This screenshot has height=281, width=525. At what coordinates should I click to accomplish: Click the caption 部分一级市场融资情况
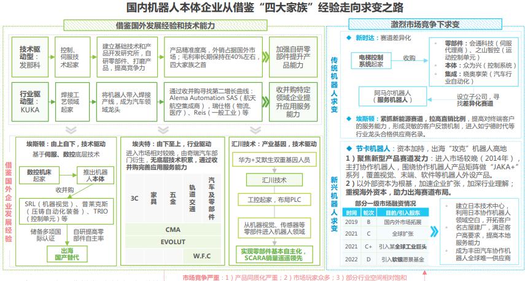pyautogui.click(x=386, y=204)
